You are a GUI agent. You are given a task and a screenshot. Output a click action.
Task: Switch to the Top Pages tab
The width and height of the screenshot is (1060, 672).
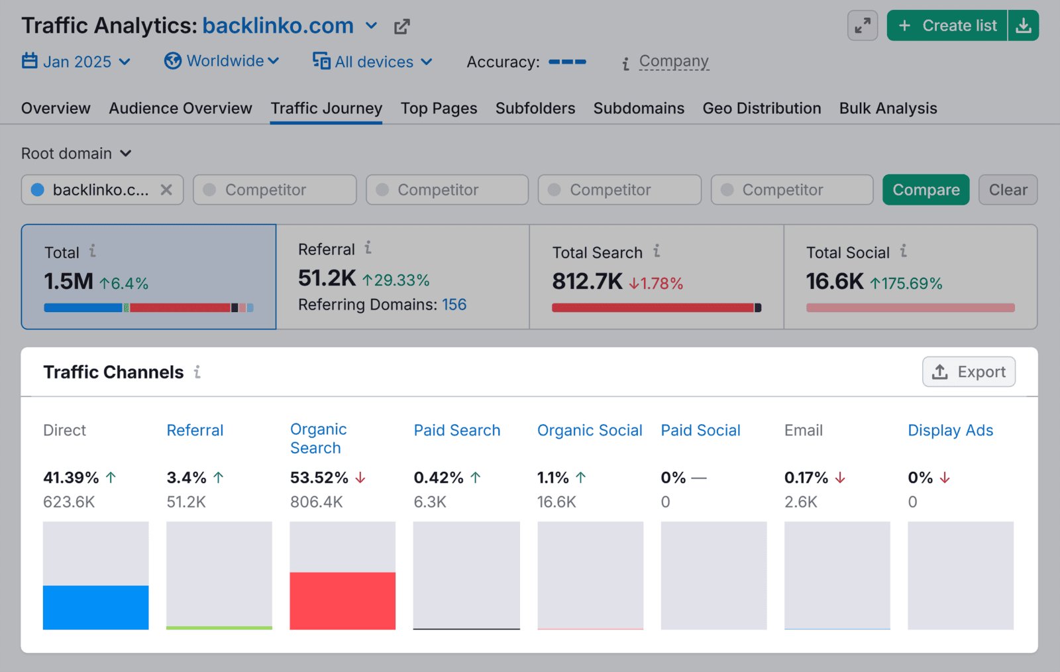439,108
